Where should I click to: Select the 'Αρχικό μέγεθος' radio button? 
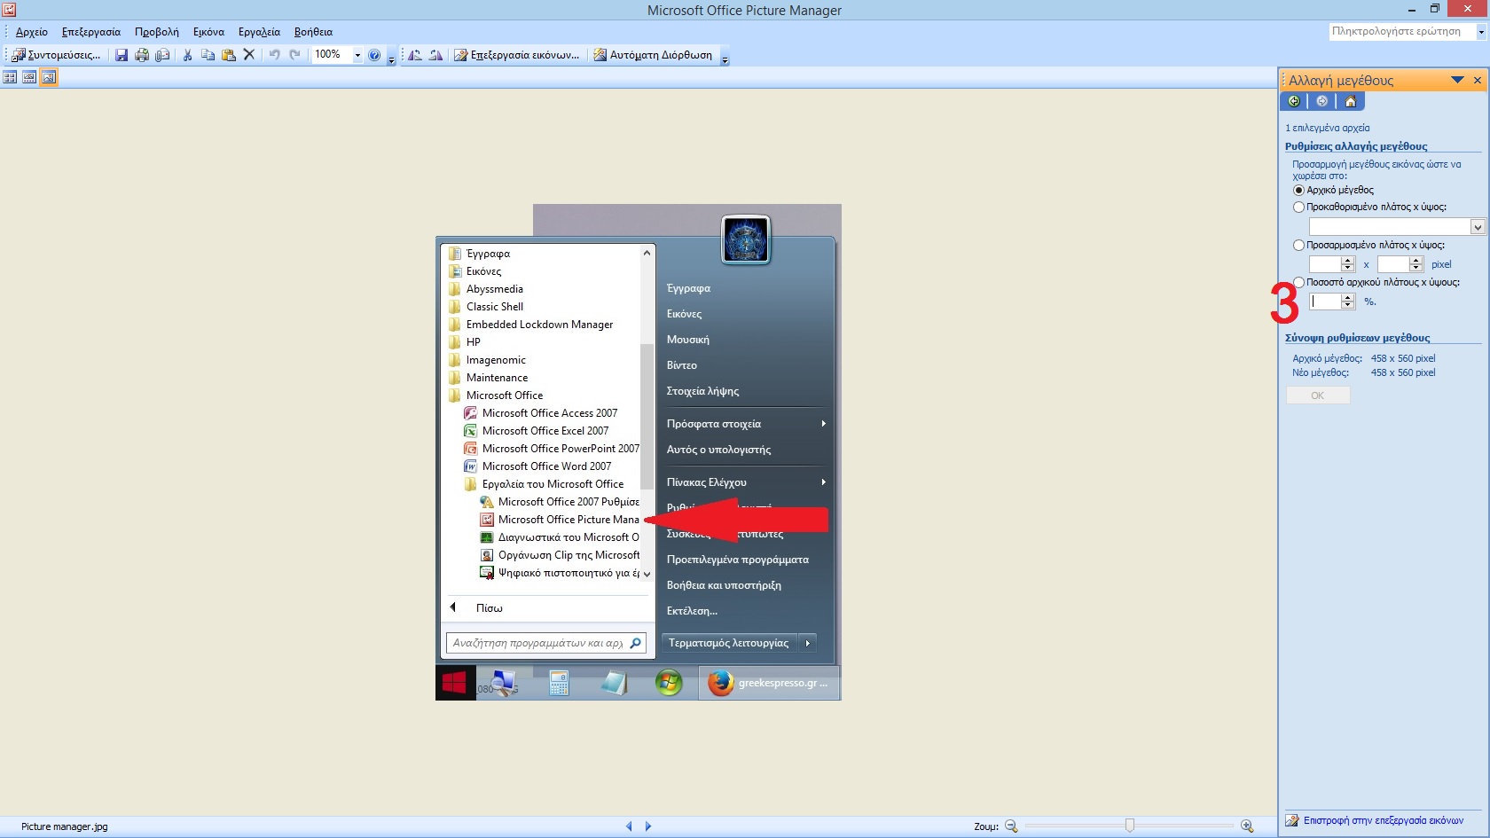click(1298, 191)
